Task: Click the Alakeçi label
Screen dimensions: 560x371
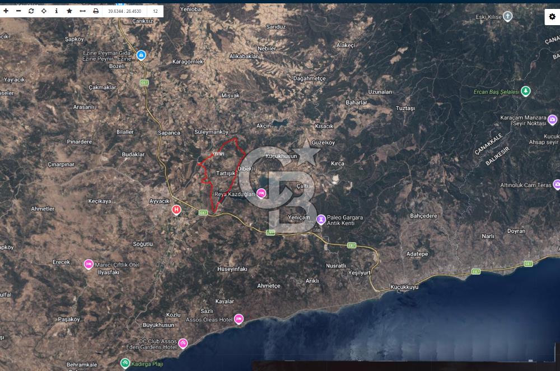Action: point(346,45)
